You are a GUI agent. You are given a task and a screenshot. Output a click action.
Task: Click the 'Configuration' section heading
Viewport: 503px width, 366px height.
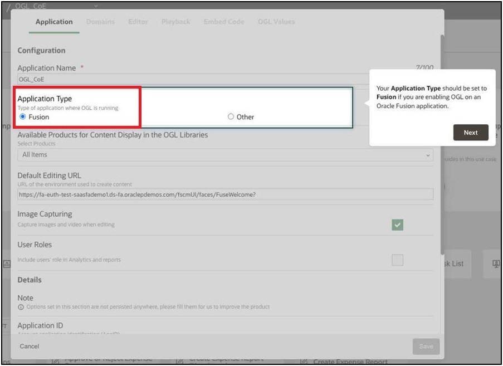point(41,50)
